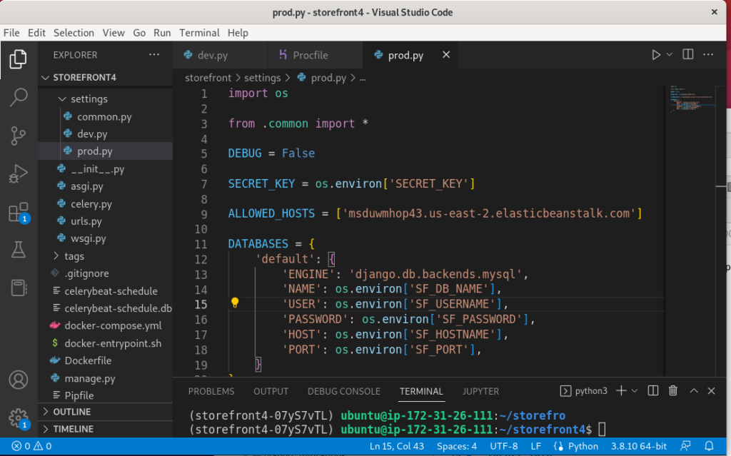This screenshot has width=731, height=456.
Task: Open common.py in the explorer
Action: pos(104,116)
